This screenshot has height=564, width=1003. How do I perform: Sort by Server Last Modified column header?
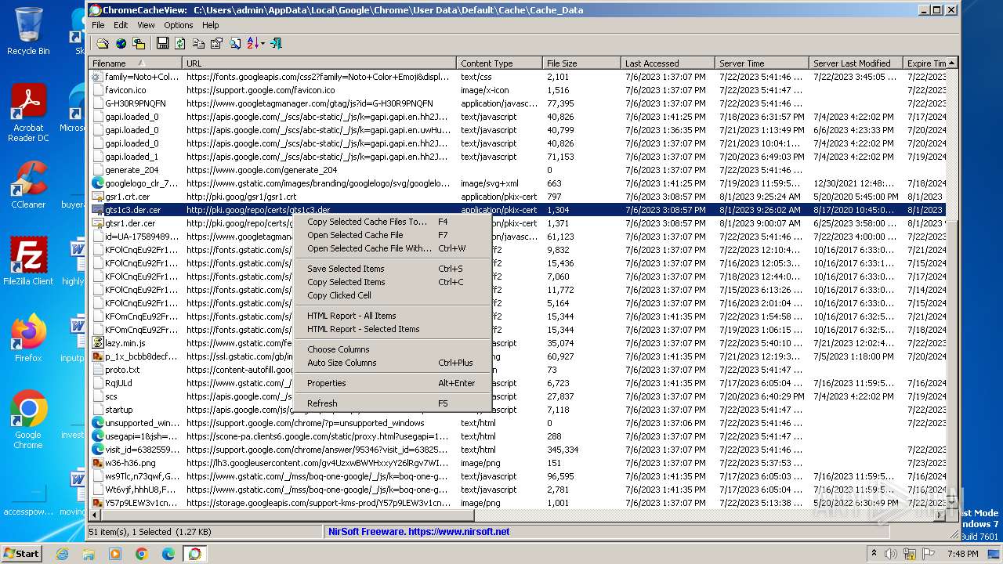(x=856, y=63)
